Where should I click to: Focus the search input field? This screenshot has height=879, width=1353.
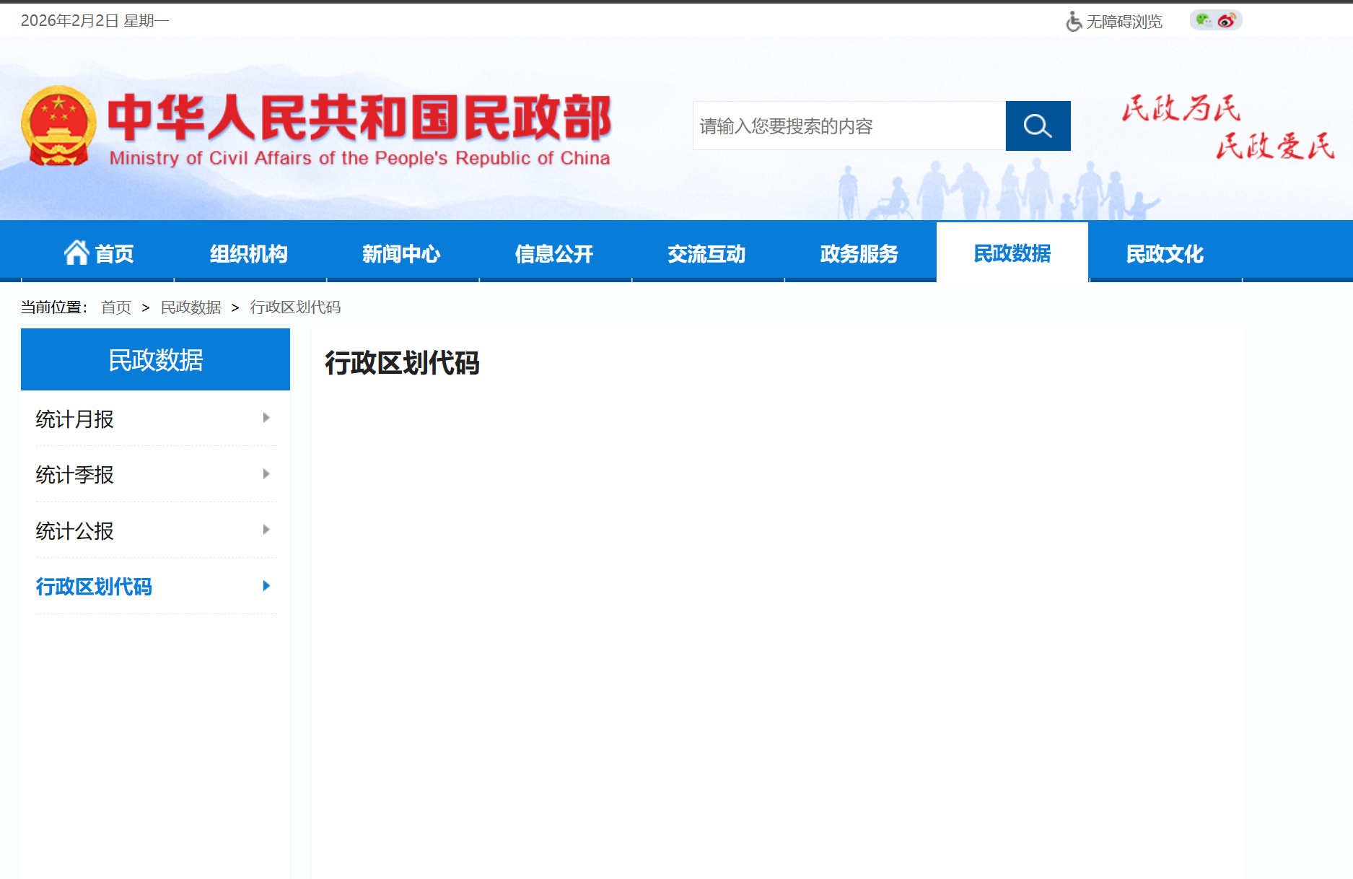click(x=849, y=126)
